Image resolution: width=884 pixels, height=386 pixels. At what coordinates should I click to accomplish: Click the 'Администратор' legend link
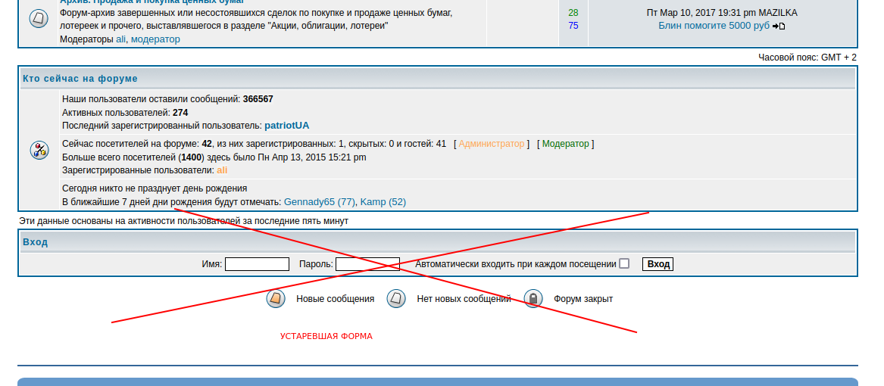491,144
